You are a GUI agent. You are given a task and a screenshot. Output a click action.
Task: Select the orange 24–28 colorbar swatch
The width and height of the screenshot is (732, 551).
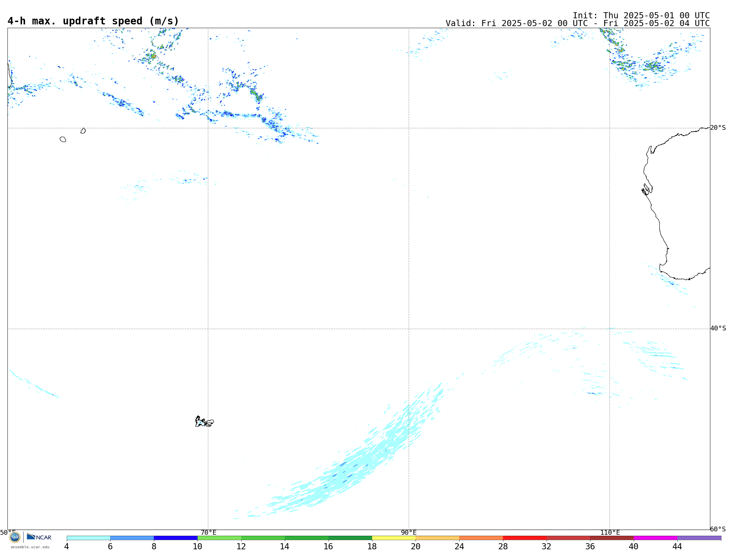pyautogui.click(x=481, y=538)
